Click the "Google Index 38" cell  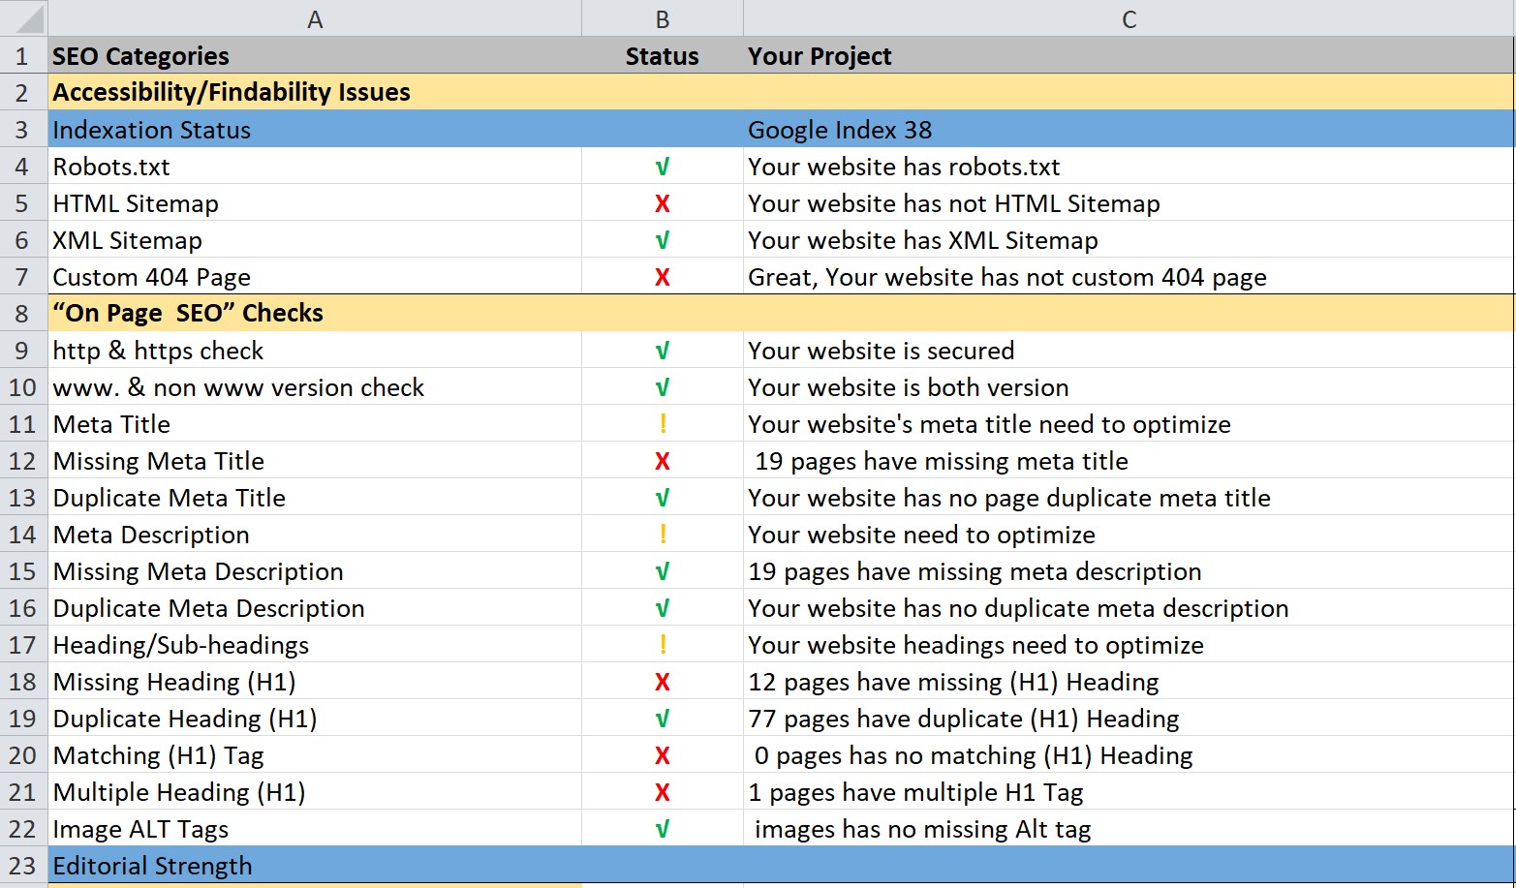[840, 130]
